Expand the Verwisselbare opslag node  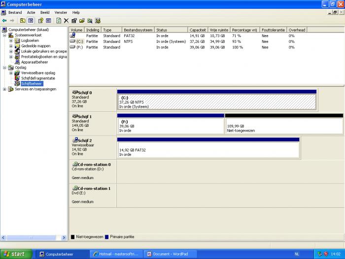click(x=11, y=73)
